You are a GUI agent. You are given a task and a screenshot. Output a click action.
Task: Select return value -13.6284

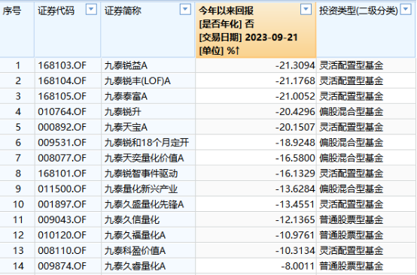click(295, 189)
